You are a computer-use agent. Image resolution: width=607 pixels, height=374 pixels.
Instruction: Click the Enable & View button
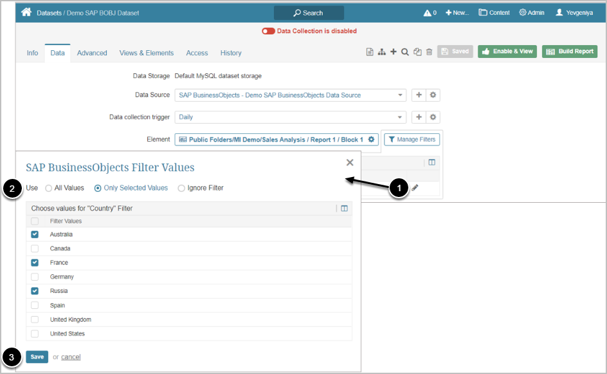click(507, 51)
